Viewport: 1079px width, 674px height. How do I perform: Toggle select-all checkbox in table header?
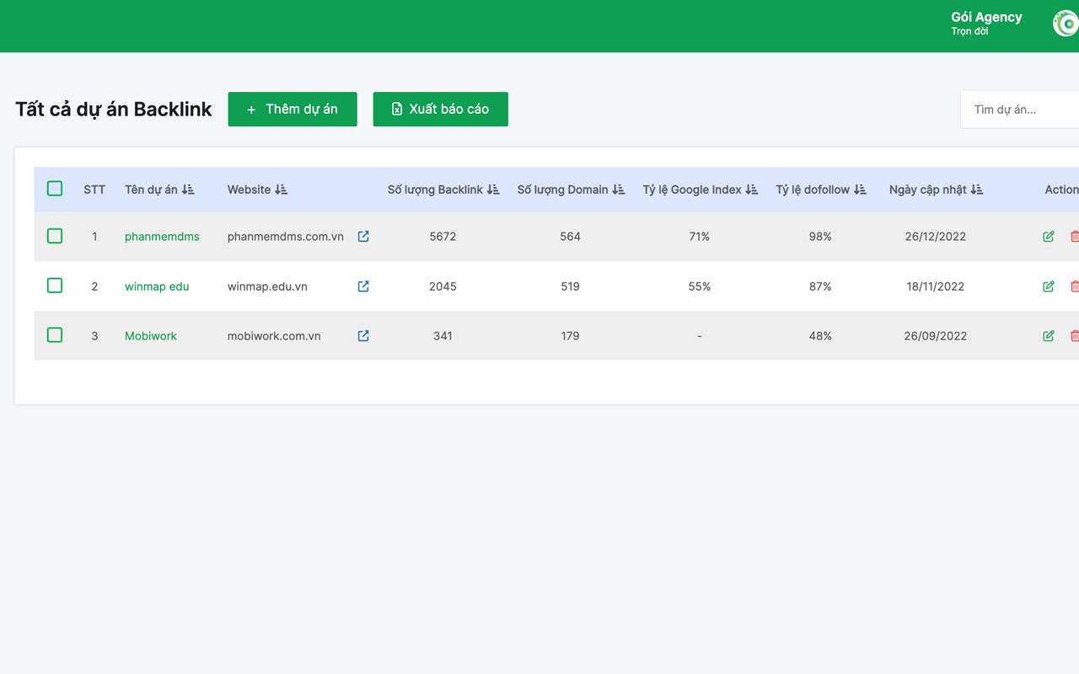point(55,189)
